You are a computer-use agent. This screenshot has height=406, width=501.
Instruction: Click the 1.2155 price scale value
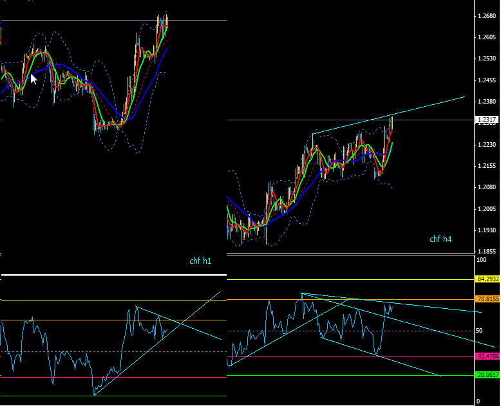point(487,166)
